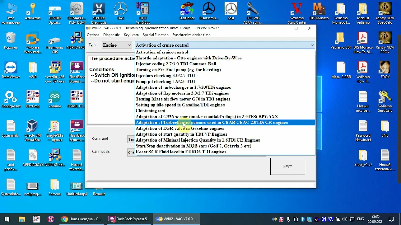Select Injector coding 2.7/3.0 TDI option
The image size is (401, 225).
click(225, 64)
